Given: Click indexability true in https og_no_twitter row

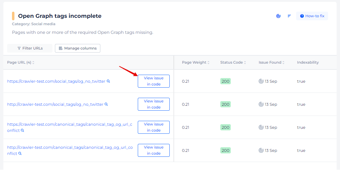Looking at the screenshot, I should [x=301, y=81].
